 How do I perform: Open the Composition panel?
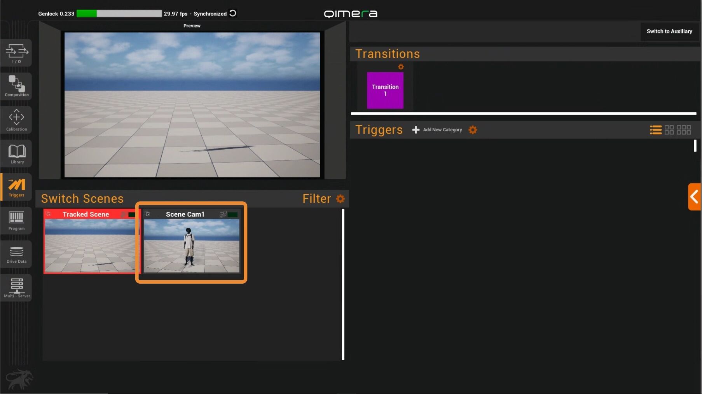pyautogui.click(x=16, y=86)
